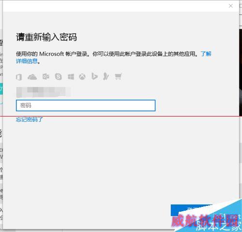
Task: Click the Skype icon
Action: pos(58,76)
